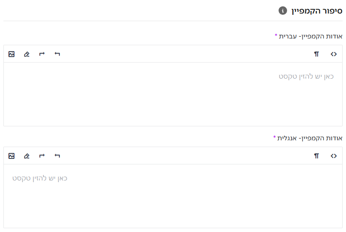Click the סיפור הקמפיין section heading
Viewport: 346px width, 232px height.
click(317, 11)
